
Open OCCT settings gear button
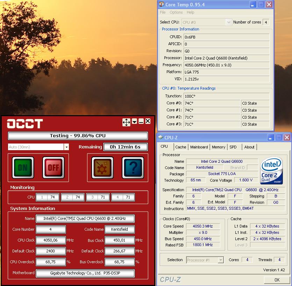point(102,167)
